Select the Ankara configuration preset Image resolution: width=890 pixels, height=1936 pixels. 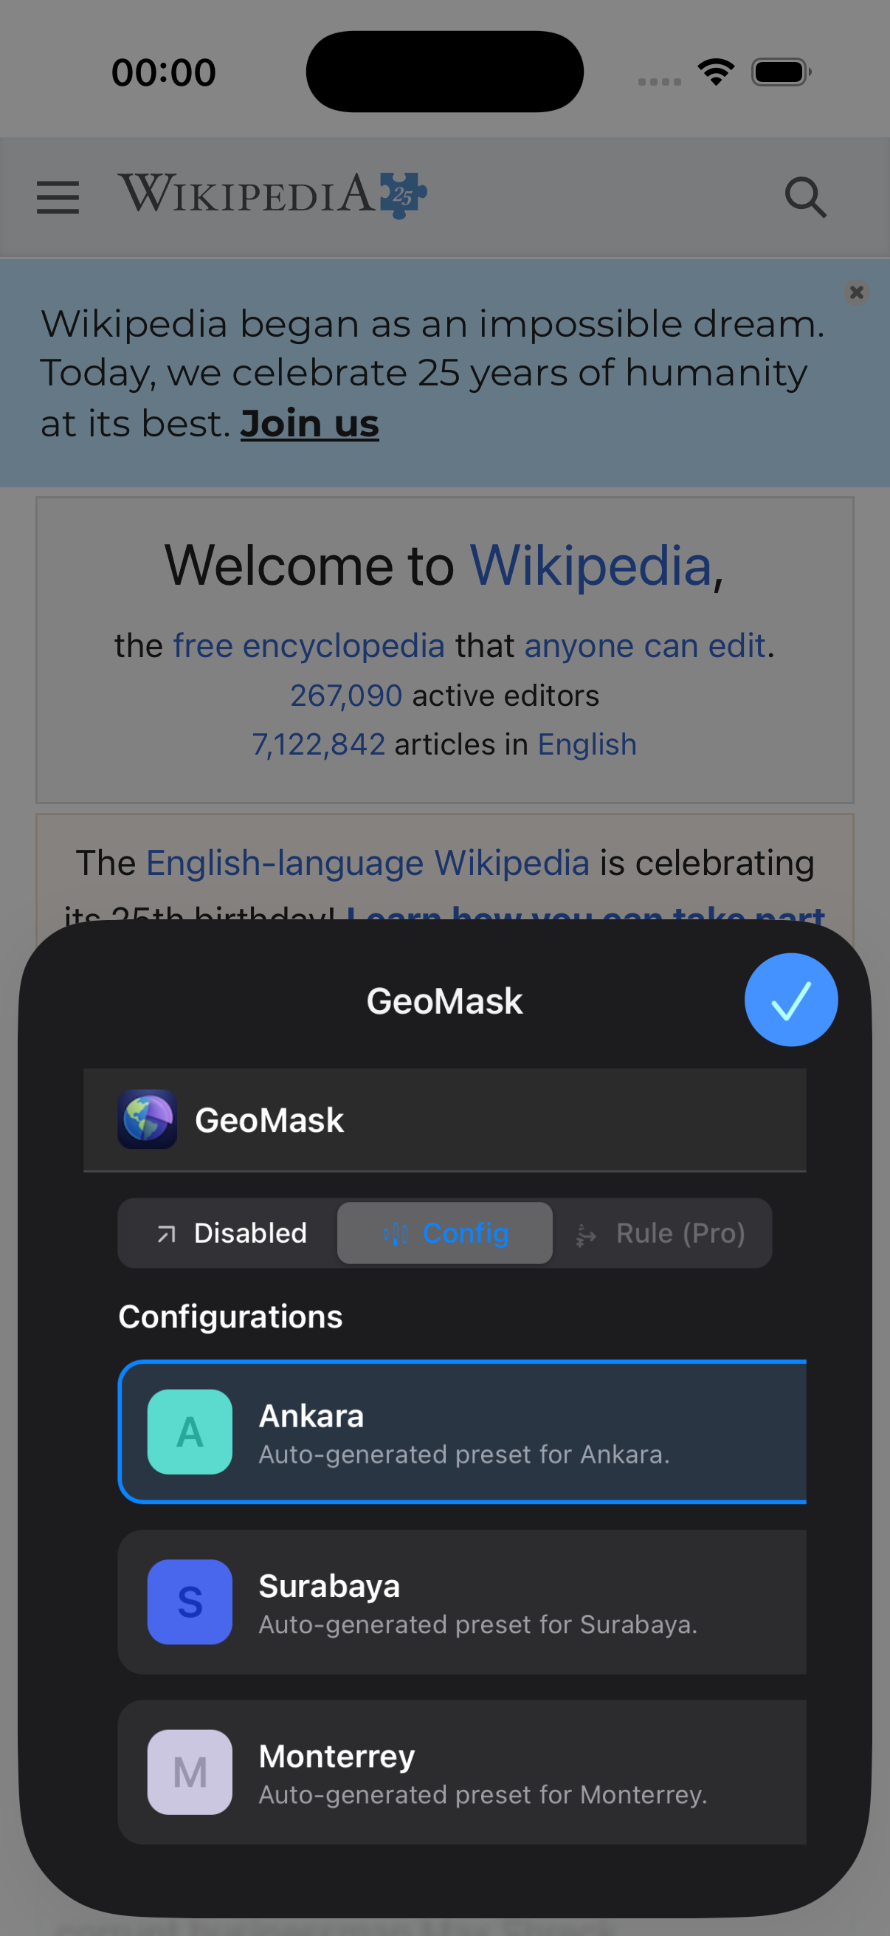[x=462, y=1432]
